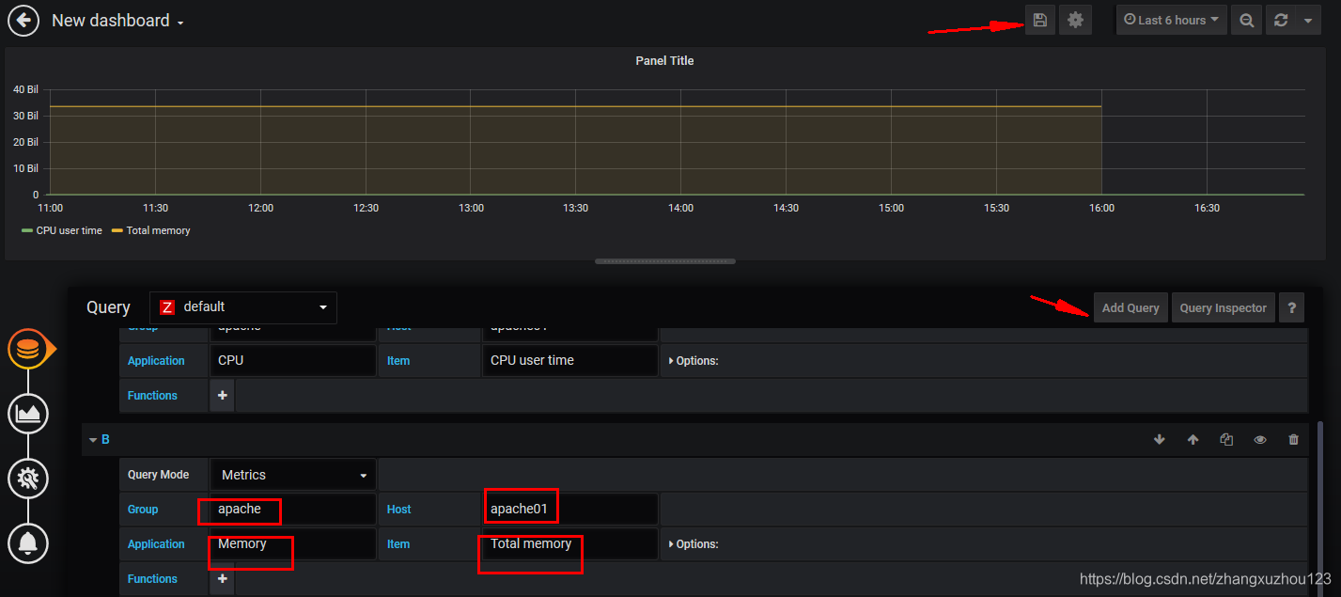Edit the Application field showing Memory
The height and width of the screenshot is (597, 1341).
(x=292, y=544)
